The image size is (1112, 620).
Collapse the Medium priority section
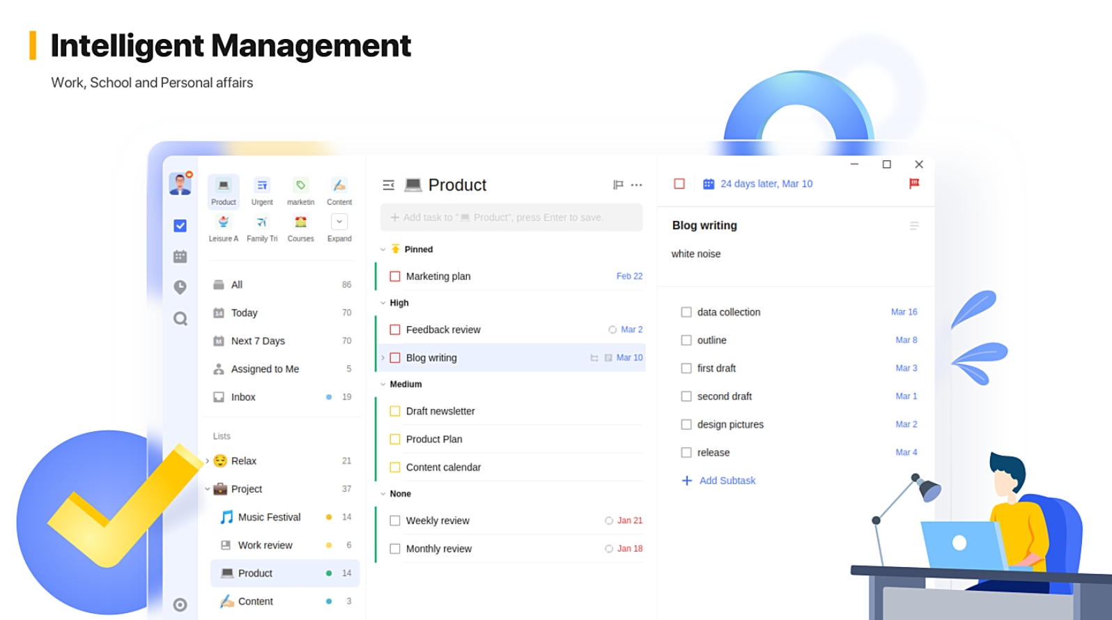(x=383, y=385)
